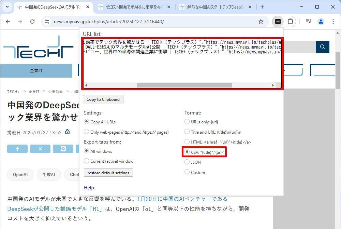Screen dimensions: 341x229
Task: Click restore default settings button
Action: [108, 173]
